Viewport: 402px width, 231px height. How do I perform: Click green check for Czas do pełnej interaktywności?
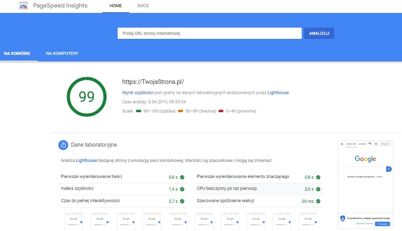[182, 201]
